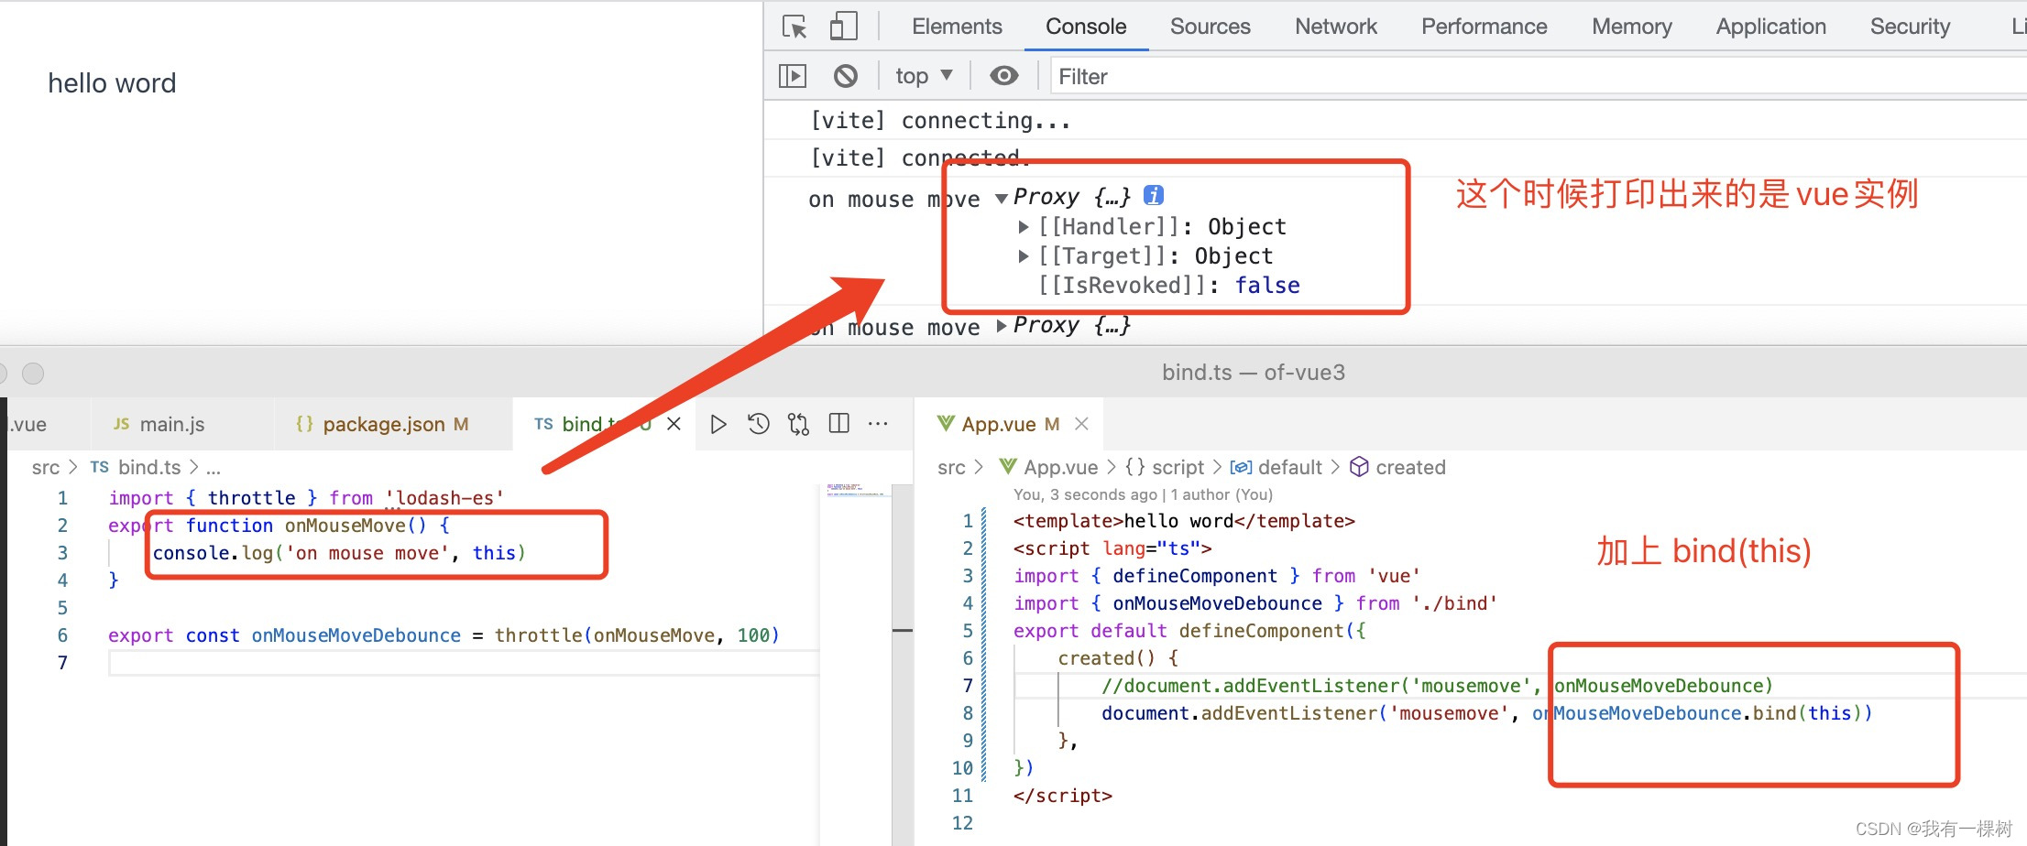The width and height of the screenshot is (2027, 846).
Task: Click the TS file icon in the bind.ts breadcrumb
Action: [99, 467]
